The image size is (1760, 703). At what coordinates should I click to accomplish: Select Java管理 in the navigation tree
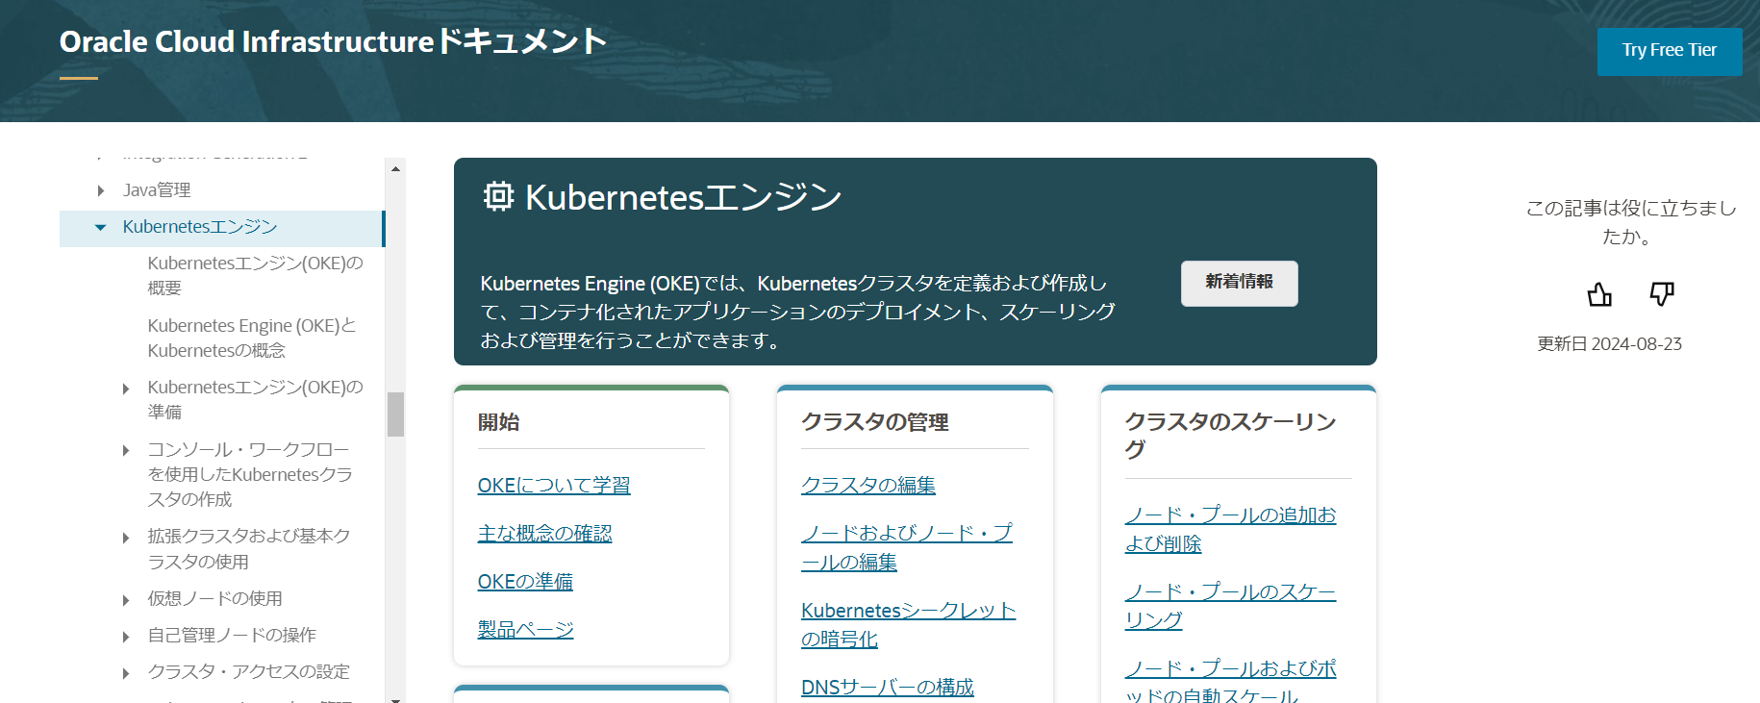coord(157,190)
